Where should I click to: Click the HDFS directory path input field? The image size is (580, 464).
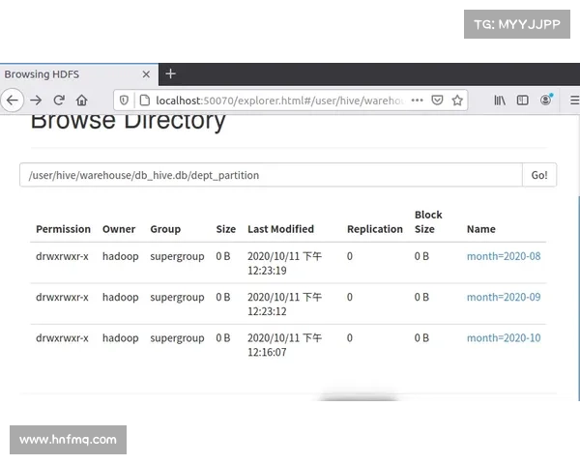pos(271,175)
